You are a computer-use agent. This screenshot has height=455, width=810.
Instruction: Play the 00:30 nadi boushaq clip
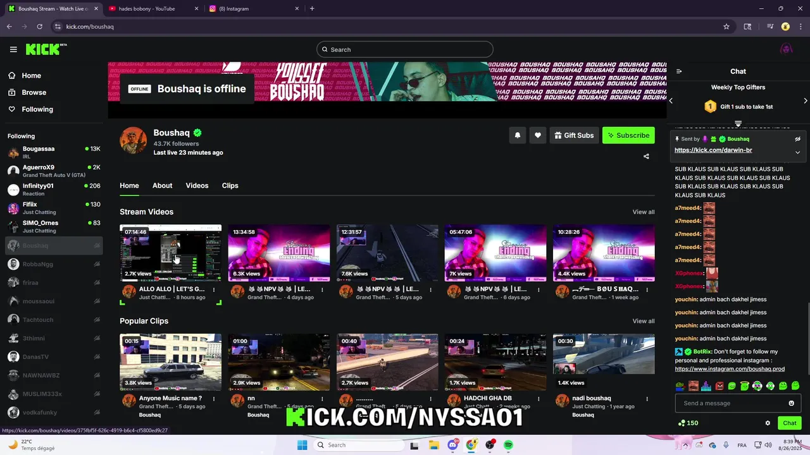[x=604, y=362]
